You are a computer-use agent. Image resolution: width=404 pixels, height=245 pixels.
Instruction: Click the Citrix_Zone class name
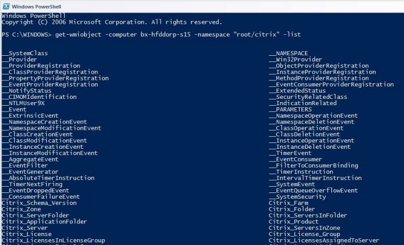(21, 209)
